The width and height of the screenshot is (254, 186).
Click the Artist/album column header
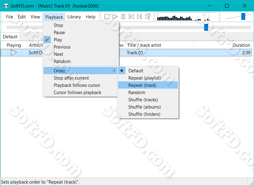[x=35, y=45]
